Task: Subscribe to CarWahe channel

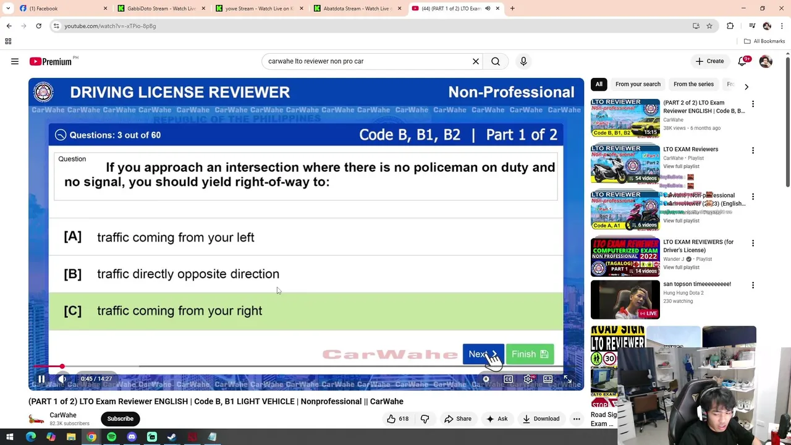Action: click(x=121, y=419)
